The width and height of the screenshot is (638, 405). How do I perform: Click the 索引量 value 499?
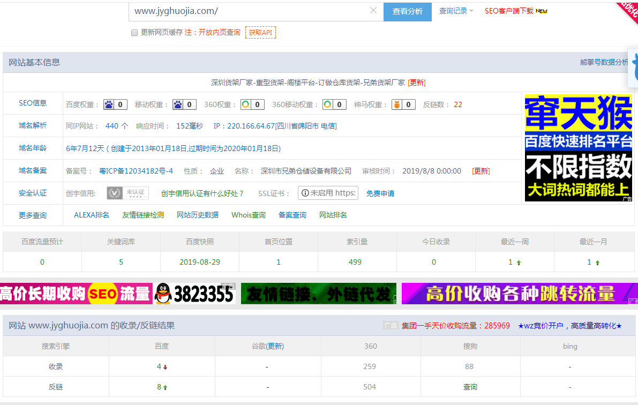tap(355, 262)
